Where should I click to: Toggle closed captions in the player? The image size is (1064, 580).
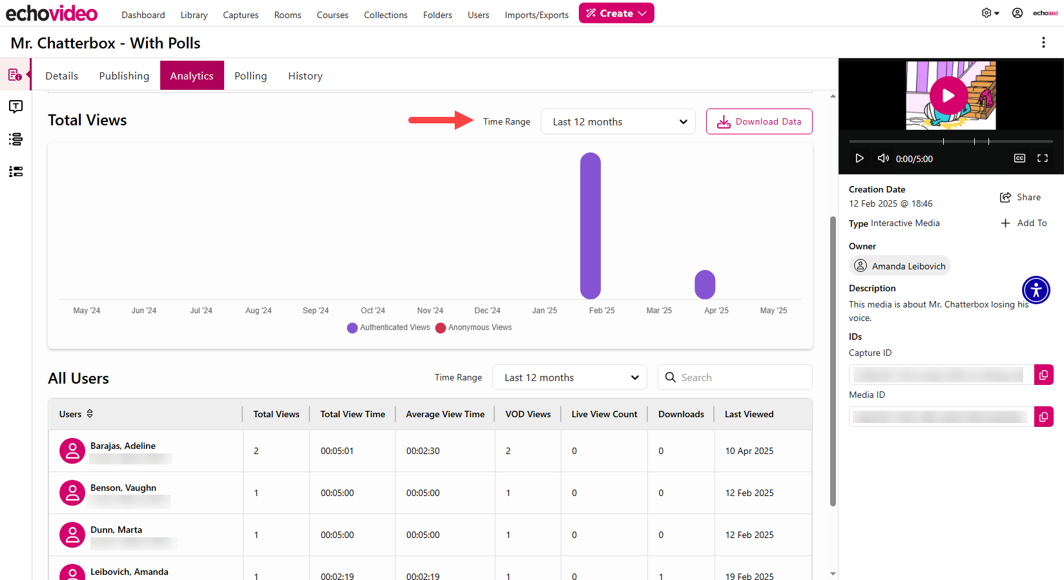point(1019,158)
